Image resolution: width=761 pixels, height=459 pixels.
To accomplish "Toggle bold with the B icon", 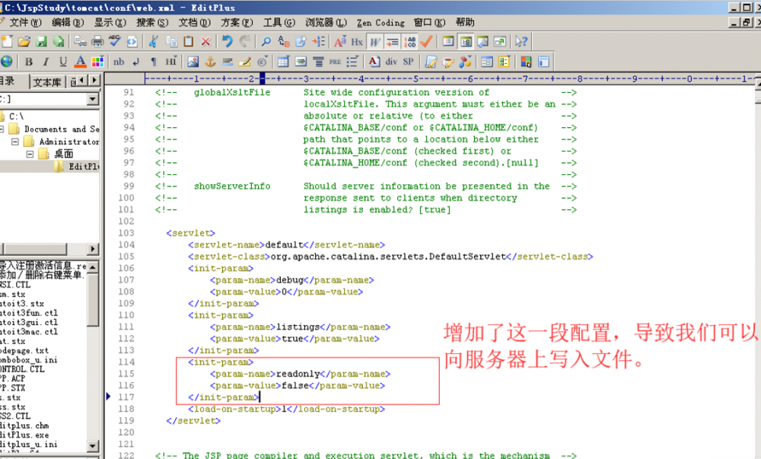I will [x=28, y=60].
